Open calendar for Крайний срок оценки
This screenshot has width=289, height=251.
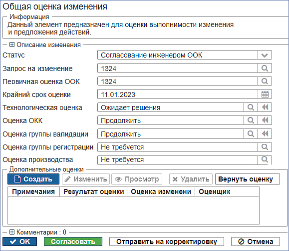point(265,94)
